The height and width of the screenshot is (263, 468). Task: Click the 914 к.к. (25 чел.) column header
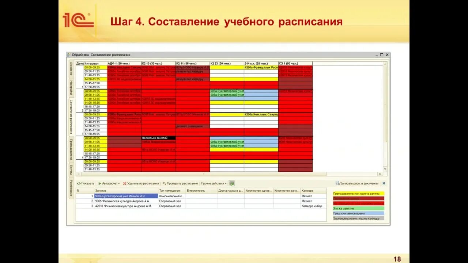pyautogui.click(x=261, y=64)
